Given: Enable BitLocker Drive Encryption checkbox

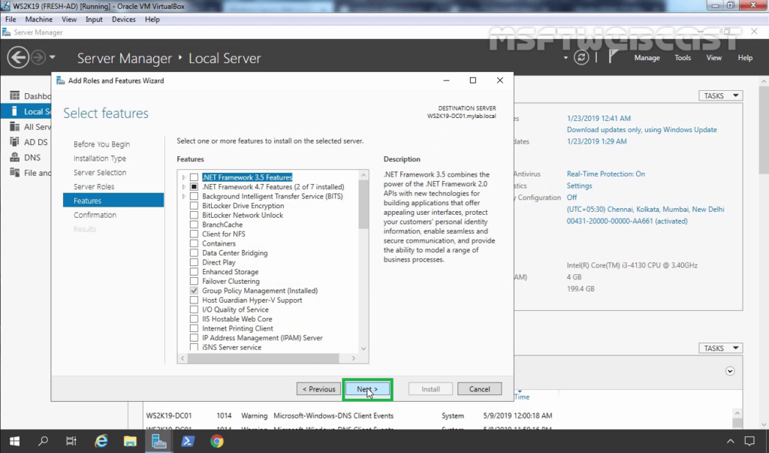Looking at the screenshot, I should click(195, 206).
